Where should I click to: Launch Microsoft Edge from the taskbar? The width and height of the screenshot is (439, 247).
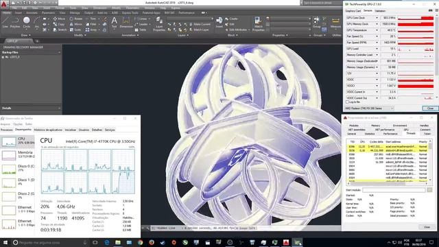point(107,242)
